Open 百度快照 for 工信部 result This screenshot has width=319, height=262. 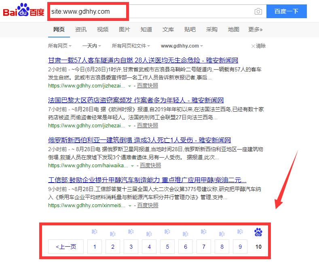coord(148,206)
